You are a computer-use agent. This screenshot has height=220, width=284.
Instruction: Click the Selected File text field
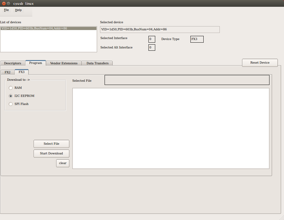point(187,80)
